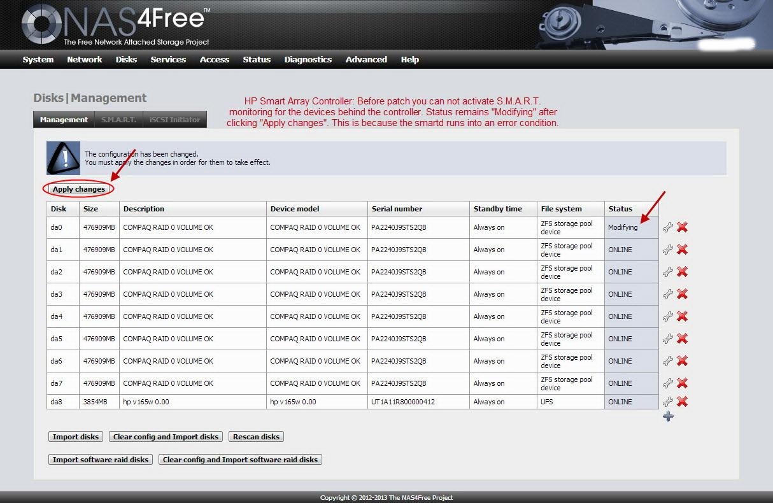Open the Disks menu
The image size is (773, 503).
tap(126, 59)
